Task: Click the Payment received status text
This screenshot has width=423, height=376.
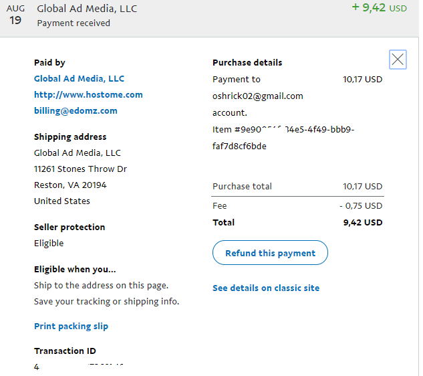Action: [74, 23]
